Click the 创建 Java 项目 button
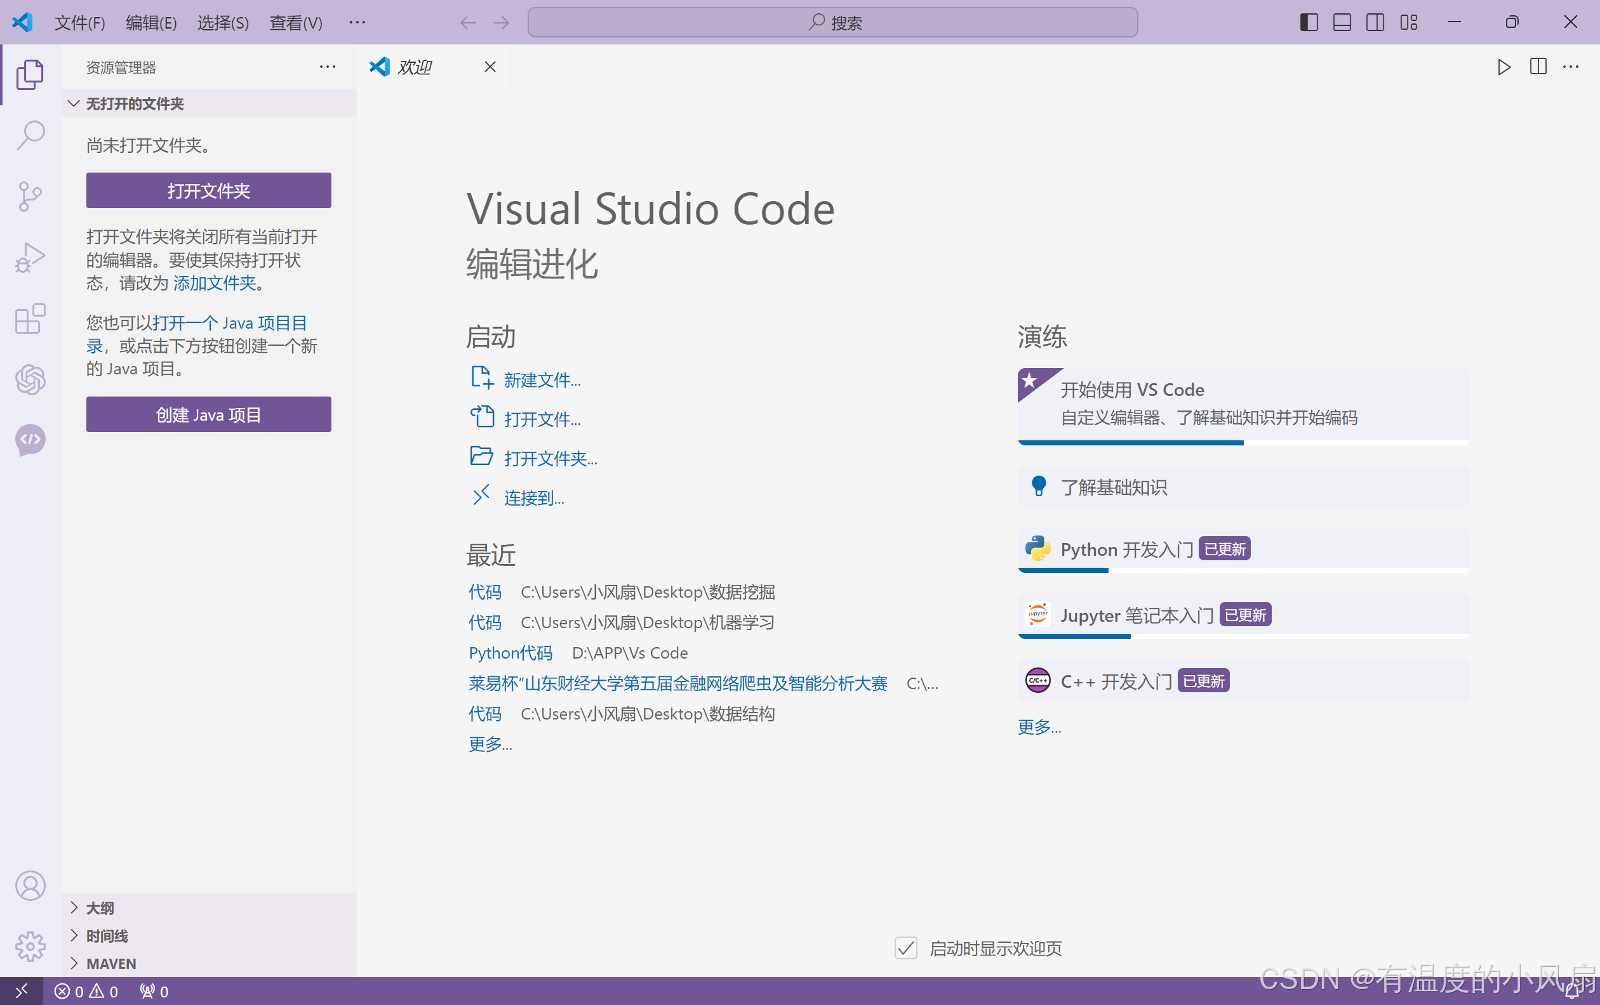This screenshot has width=1600, height=1005. tap(209, 414)
